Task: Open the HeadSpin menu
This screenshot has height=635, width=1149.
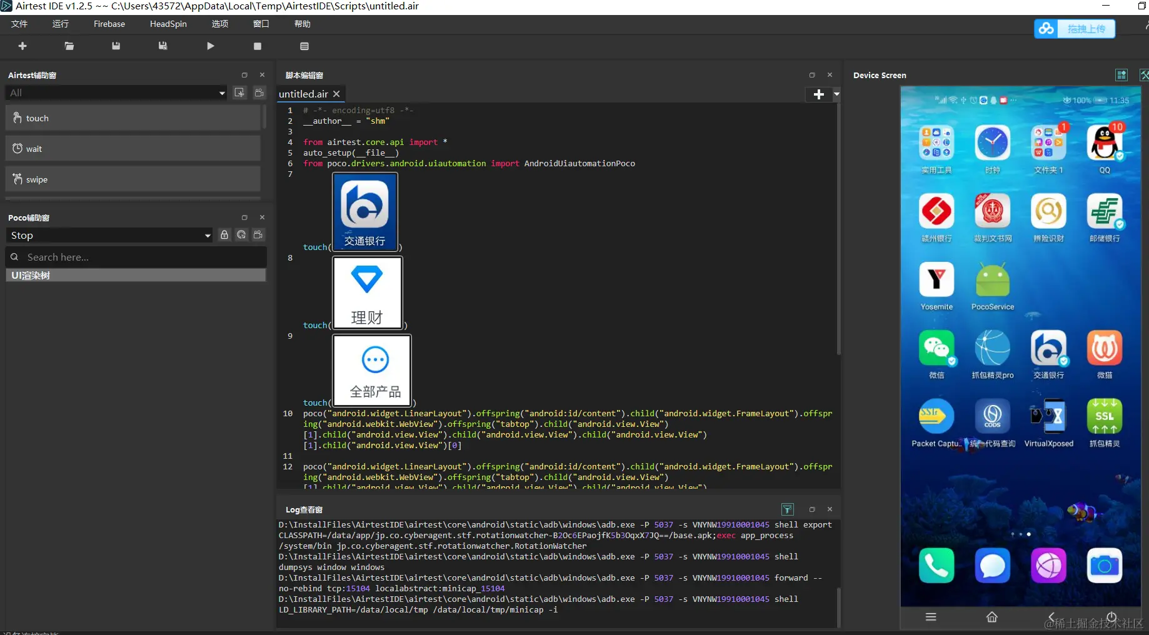Action: click(168, 24)
